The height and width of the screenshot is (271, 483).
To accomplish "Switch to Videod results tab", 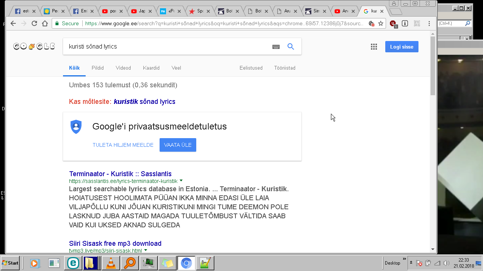I will click(123, 68).
